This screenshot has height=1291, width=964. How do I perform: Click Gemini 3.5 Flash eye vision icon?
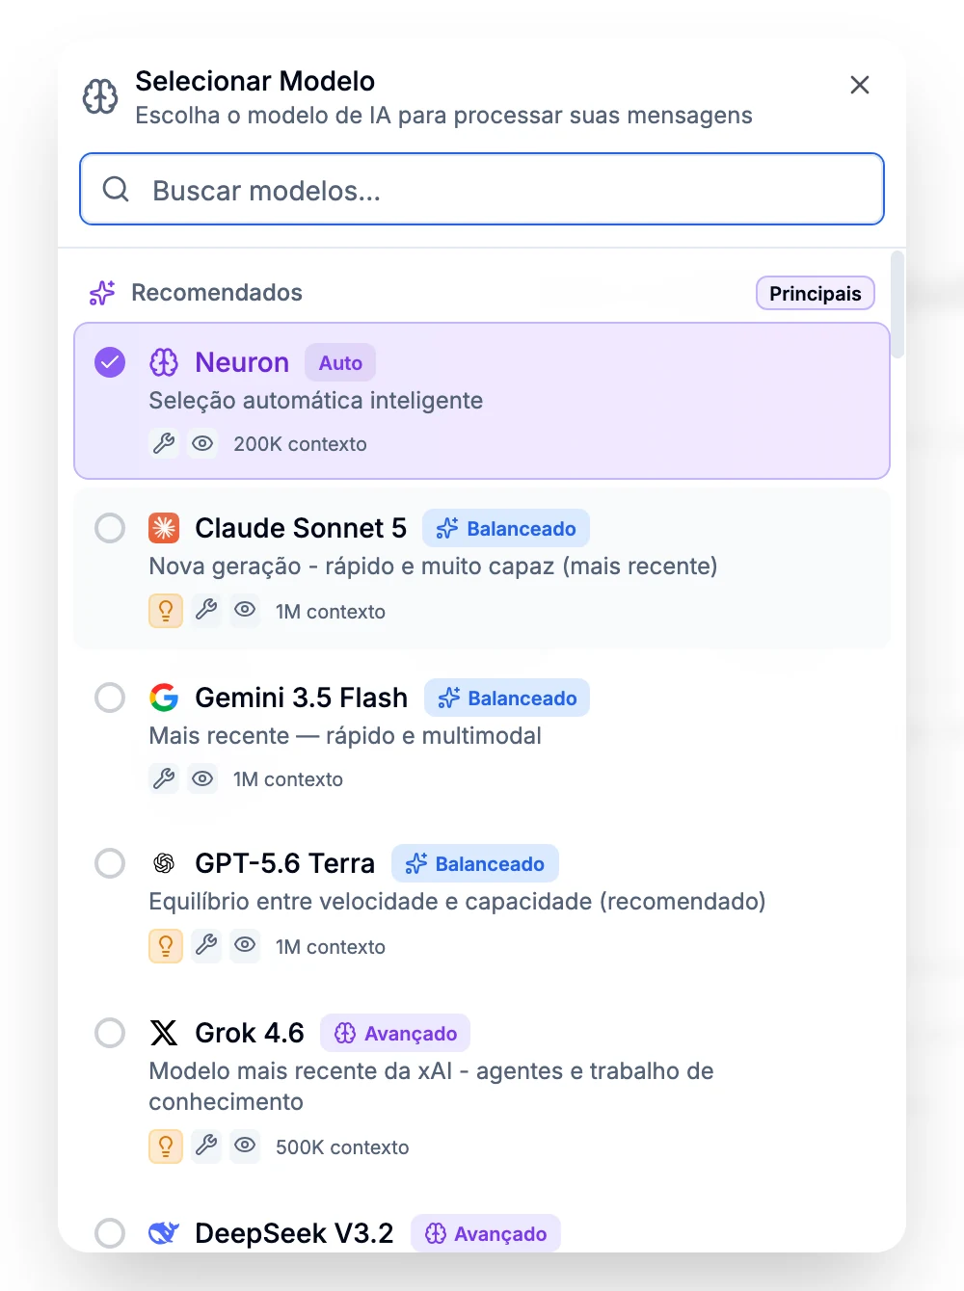(202, 778)
